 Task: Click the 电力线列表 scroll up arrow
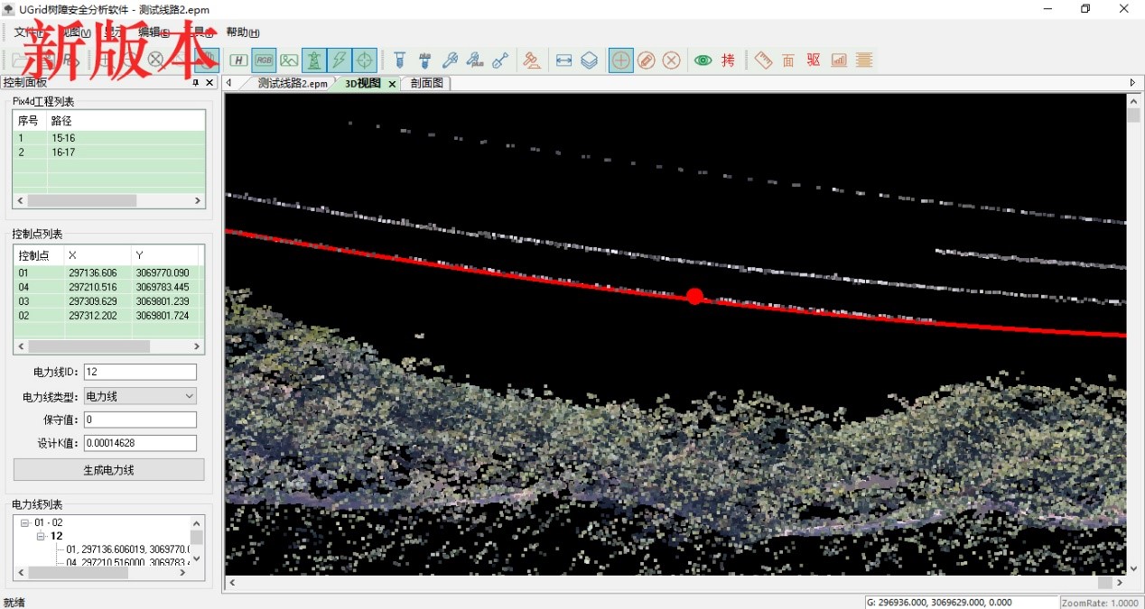pyautogui.click(x=197, y=522)
